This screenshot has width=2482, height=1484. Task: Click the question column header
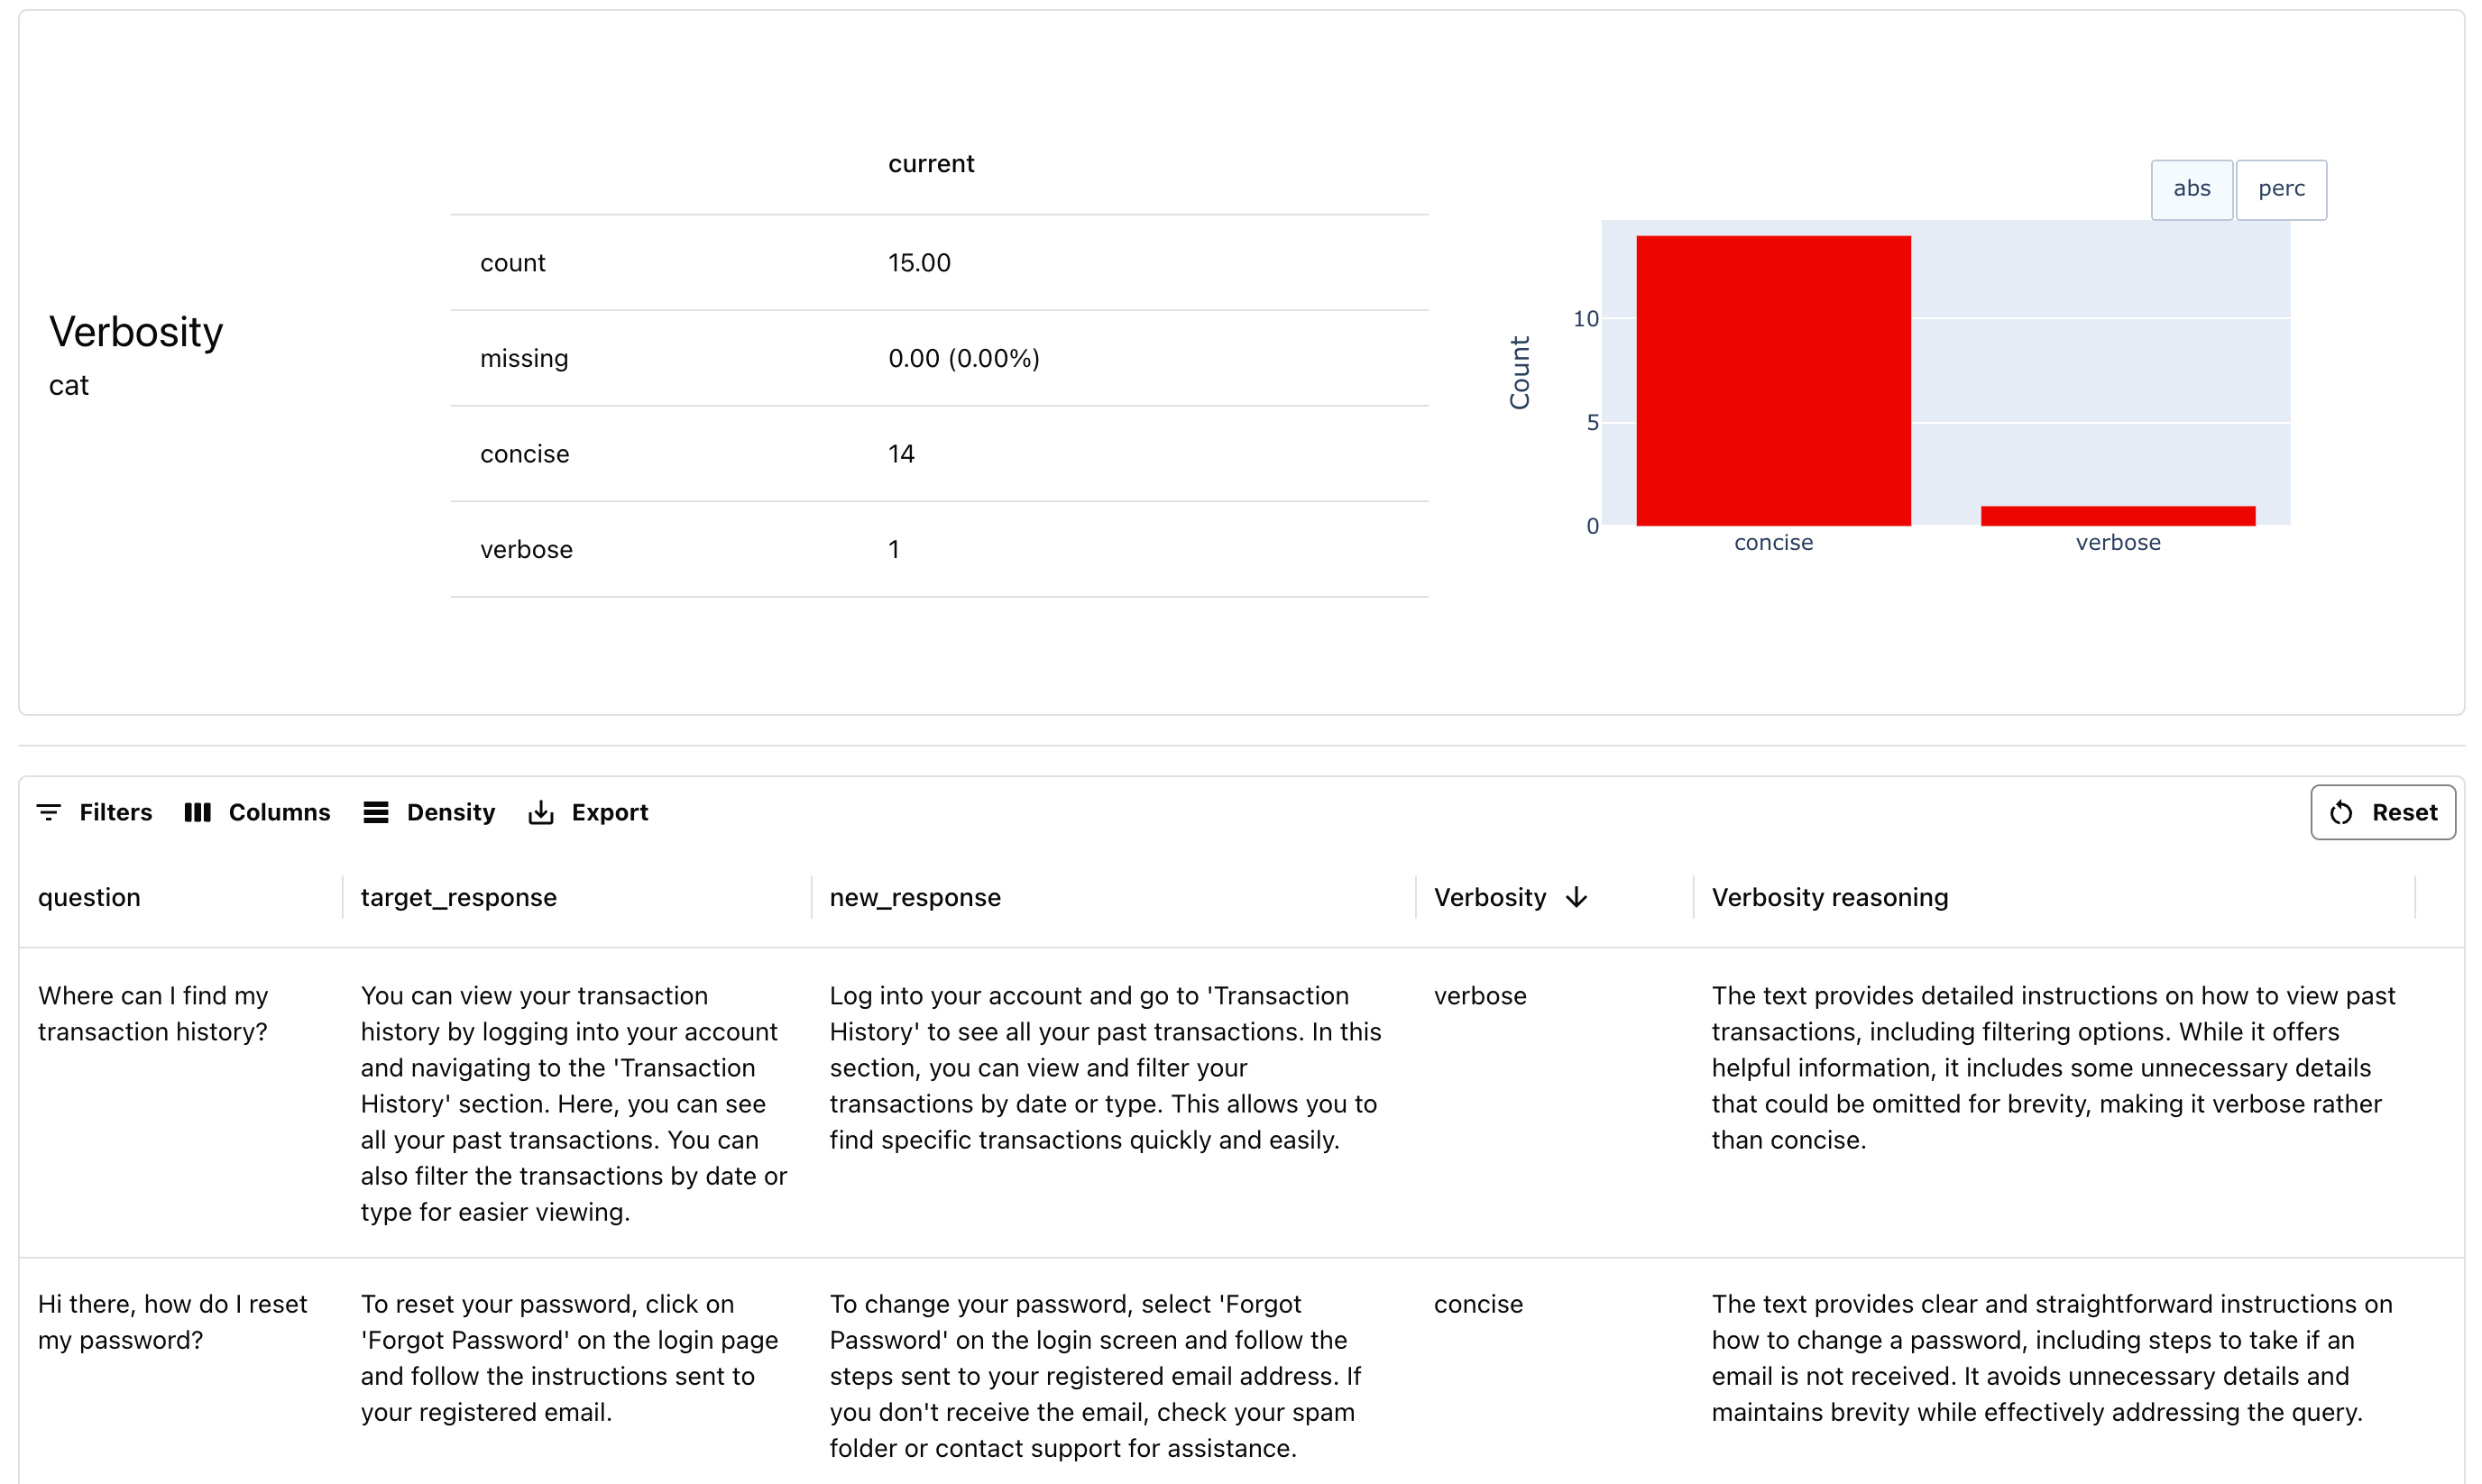pyautogui.click(x=89, y=897)
